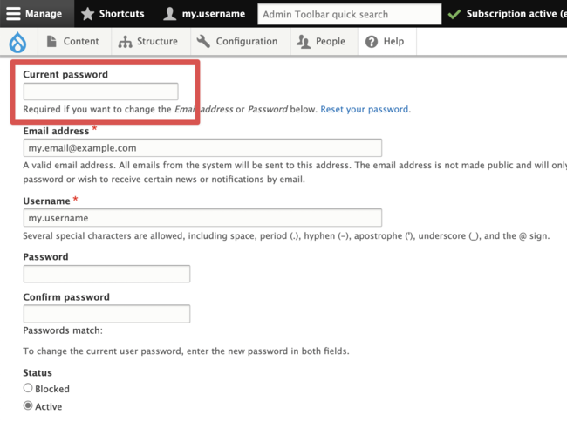
Task: Click the user silhouette icon beside my.username
Action: click(x=169, y=14)
